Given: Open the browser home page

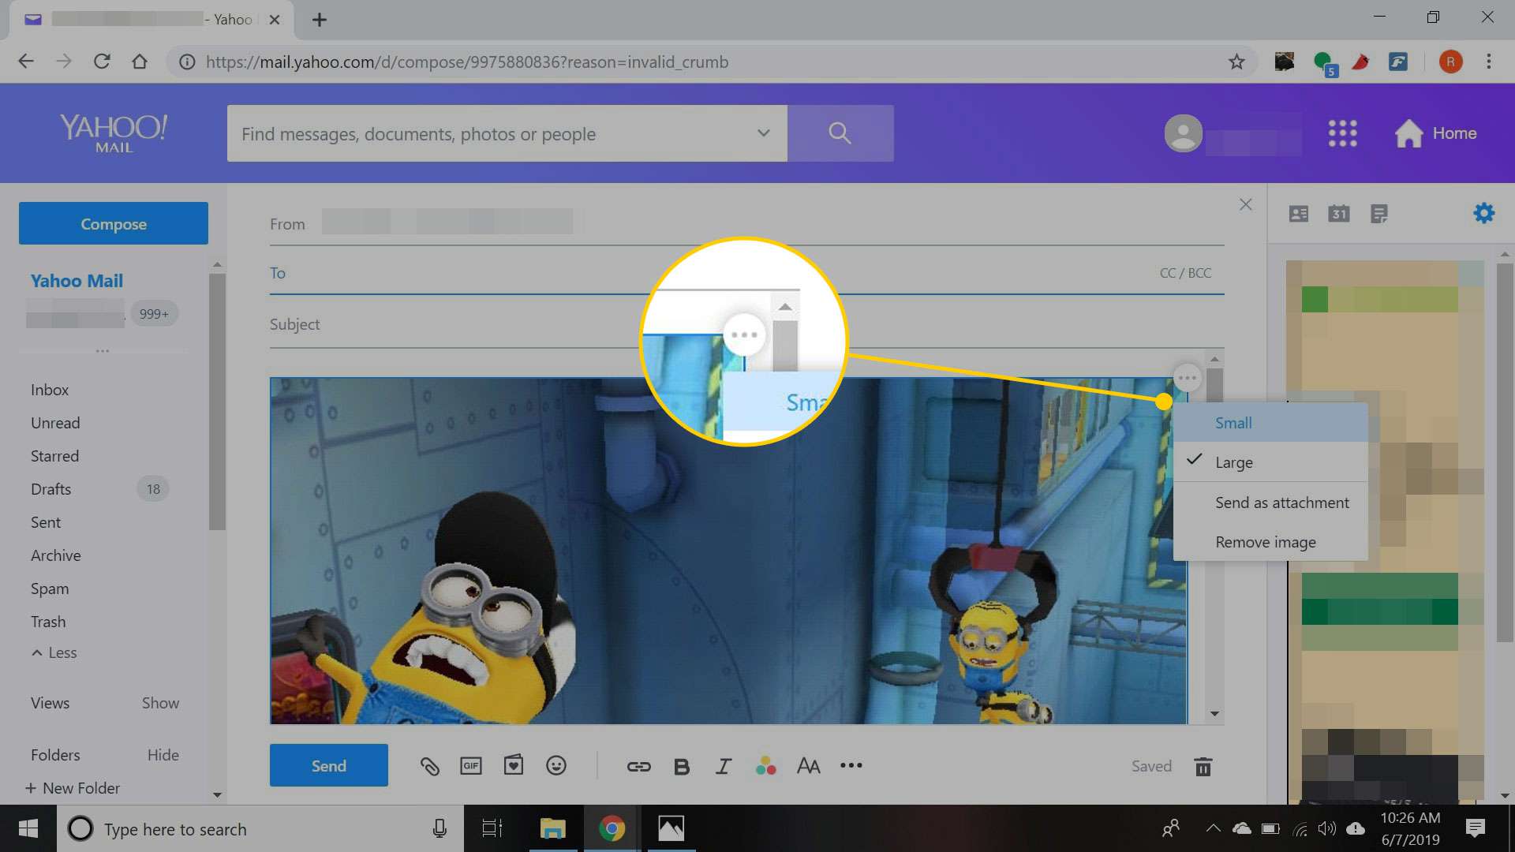Looking at the screenshot, I should (140, 62).
